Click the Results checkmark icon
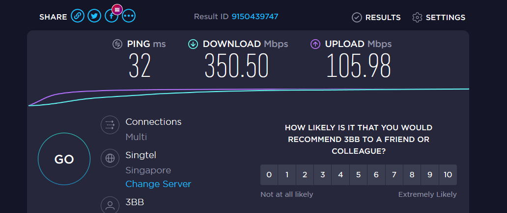 (357, 18)
